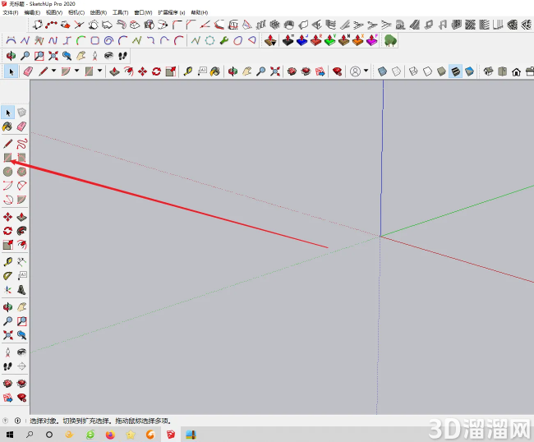The width and height of the screenshot is (534, 442).
Task: Expand the Arc tool dropdown arrow
Action: [x=77, y=71]
